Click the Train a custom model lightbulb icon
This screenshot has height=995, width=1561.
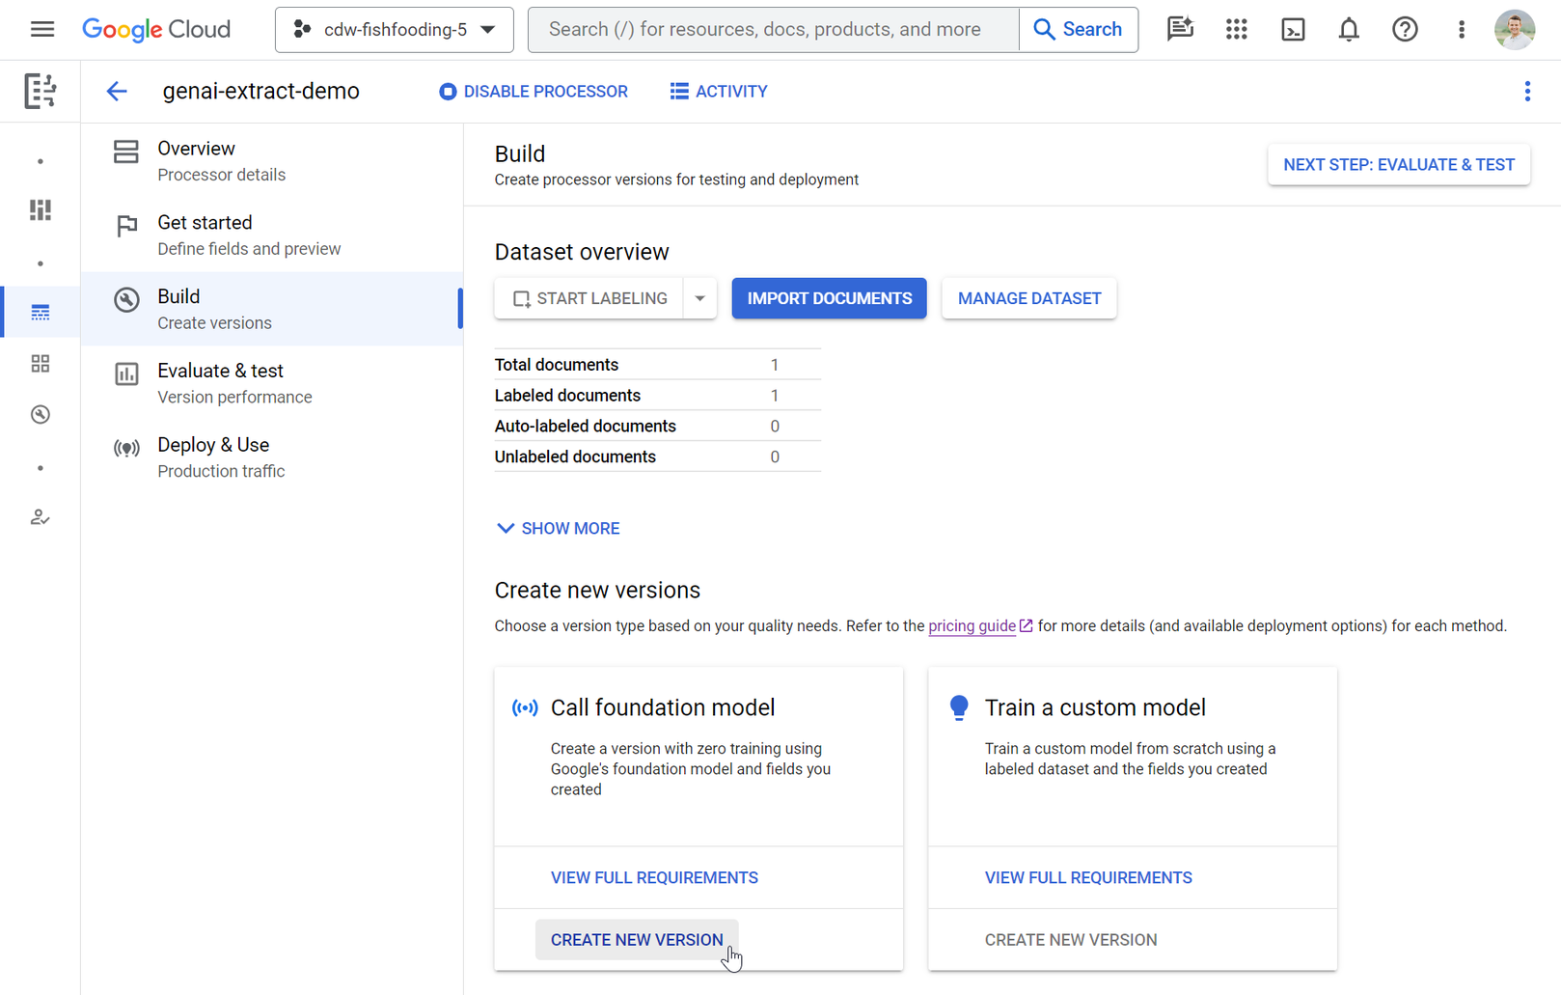(x=959, y=708)
